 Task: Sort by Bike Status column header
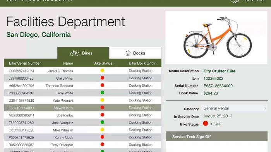[x=103, y=63]
